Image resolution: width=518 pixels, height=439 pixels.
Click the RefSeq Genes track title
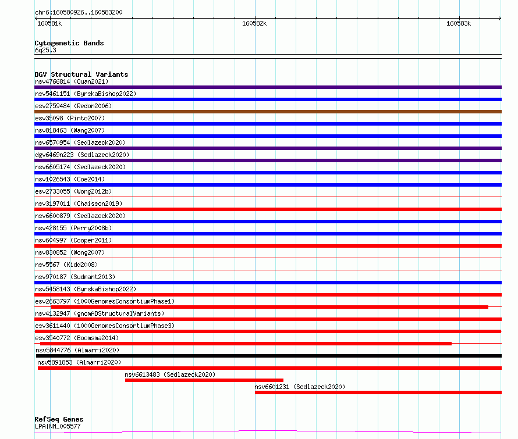[59, 419]
